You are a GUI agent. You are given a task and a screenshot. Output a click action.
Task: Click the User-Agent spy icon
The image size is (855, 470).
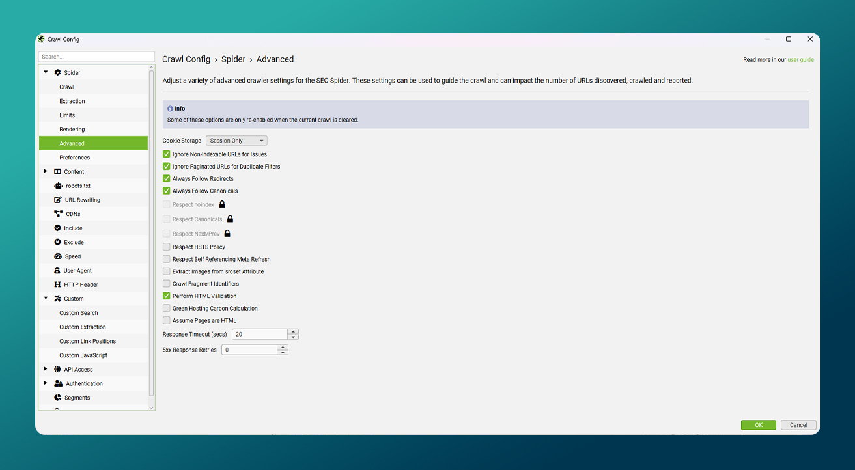point(58,271)
